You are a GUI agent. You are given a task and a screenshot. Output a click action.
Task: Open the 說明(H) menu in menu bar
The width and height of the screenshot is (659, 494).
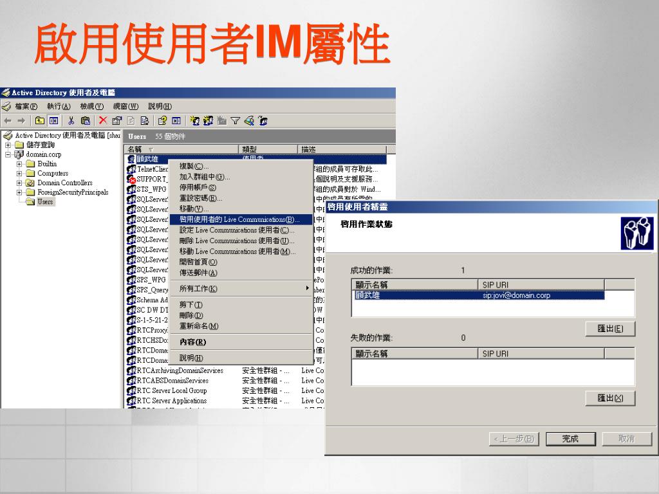(160, 106)
